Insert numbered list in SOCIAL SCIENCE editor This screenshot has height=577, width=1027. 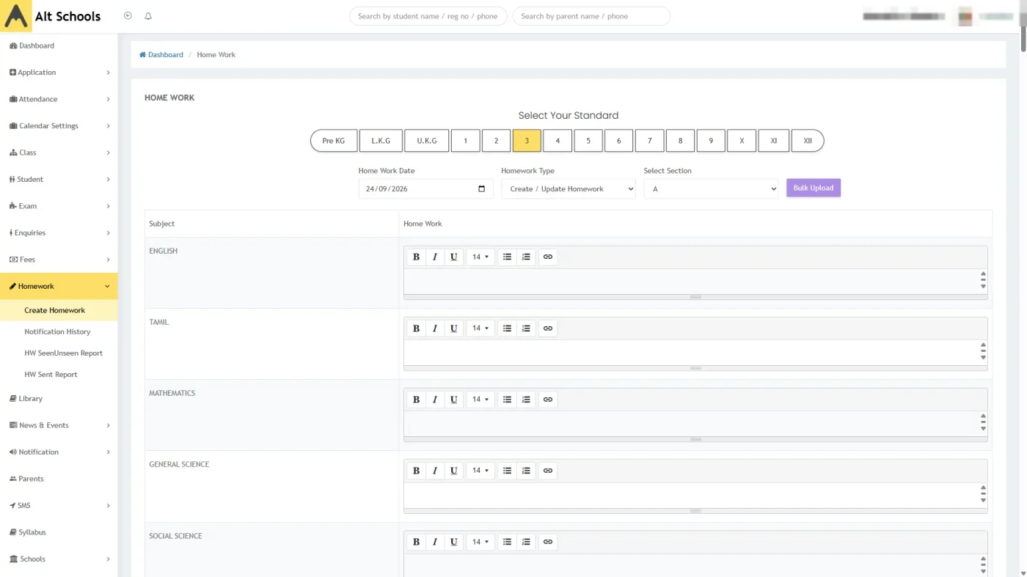pos(526,542)
